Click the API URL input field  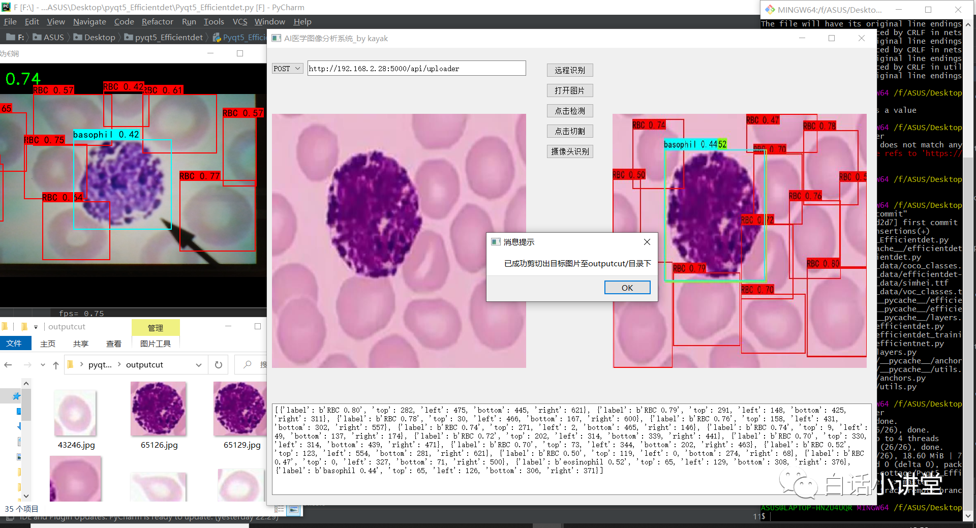point(417,68)
